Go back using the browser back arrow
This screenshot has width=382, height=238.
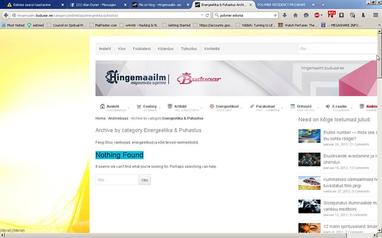tap(6, 15)
